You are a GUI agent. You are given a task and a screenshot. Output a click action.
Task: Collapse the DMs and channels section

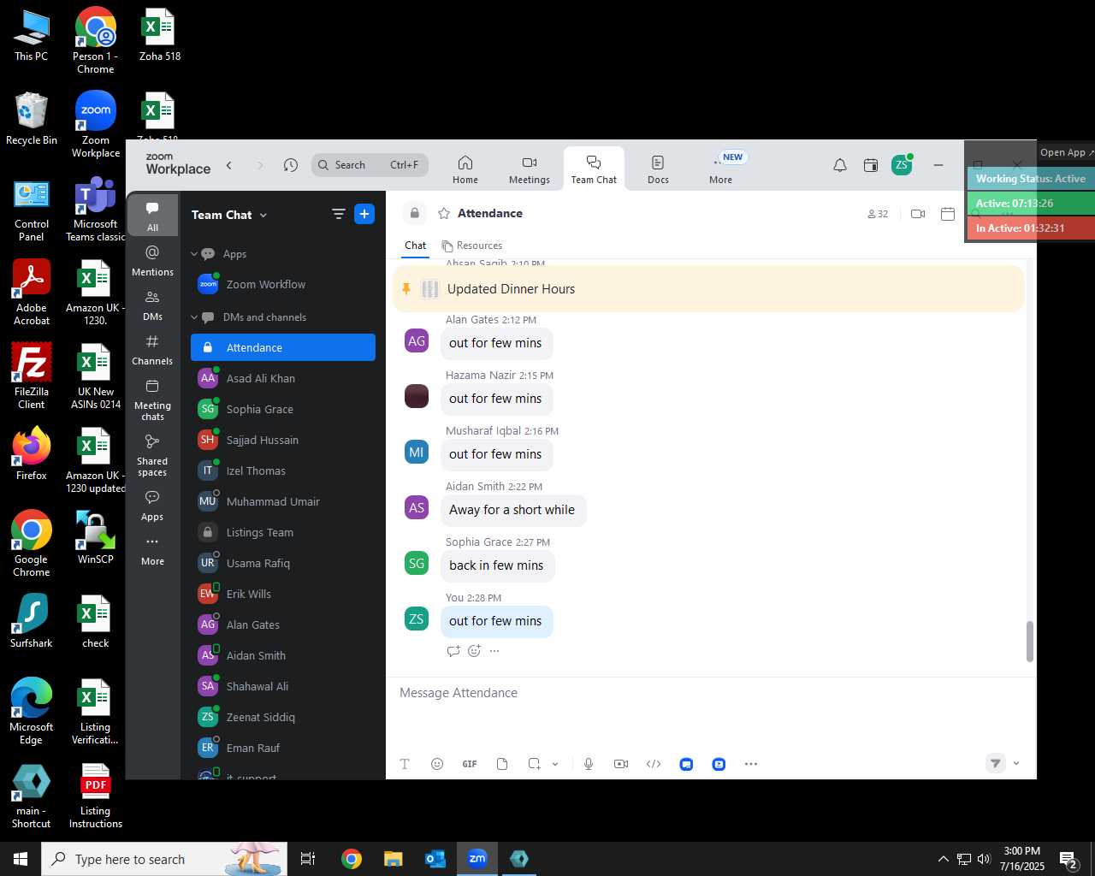(195, 317)
